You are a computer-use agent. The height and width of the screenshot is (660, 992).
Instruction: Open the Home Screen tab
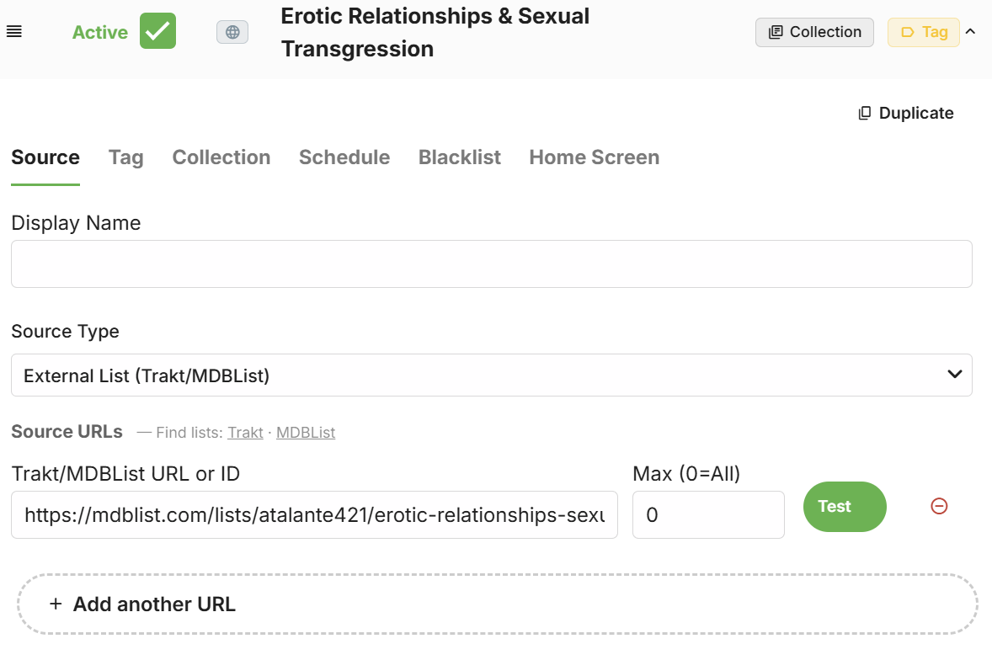point(594,157)
